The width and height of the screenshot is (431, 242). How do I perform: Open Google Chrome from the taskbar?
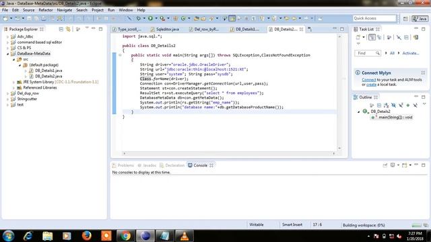click(x=126, y=236)
